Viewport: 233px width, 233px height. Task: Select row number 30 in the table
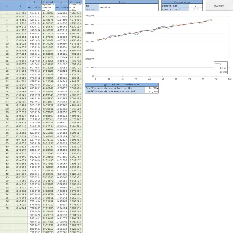pos(7,112)
